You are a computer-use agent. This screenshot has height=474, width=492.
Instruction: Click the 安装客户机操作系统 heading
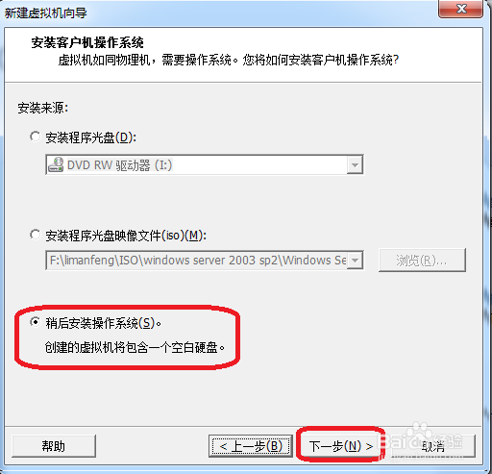[87, 42]
